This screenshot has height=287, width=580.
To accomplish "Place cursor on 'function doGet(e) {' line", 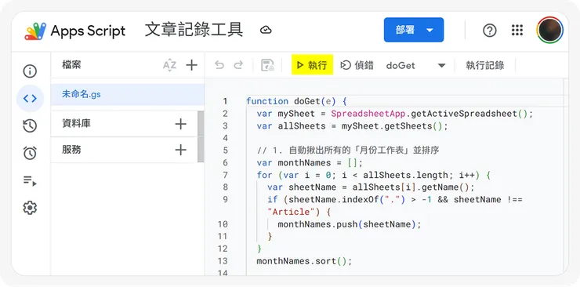I will [x=296, y=101].
